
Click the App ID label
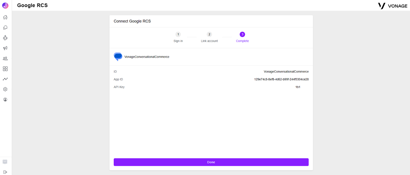tap(118, 79)
